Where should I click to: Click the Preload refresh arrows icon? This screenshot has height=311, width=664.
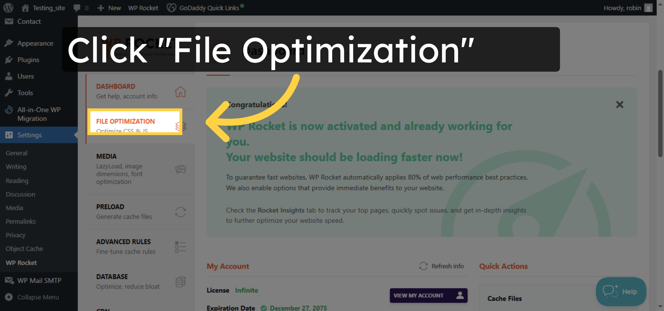(180, 211)
